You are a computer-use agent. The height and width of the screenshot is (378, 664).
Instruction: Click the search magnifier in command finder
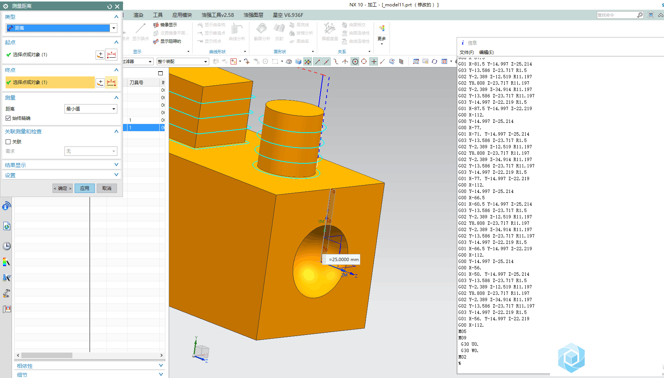click(x=640, y=15)
